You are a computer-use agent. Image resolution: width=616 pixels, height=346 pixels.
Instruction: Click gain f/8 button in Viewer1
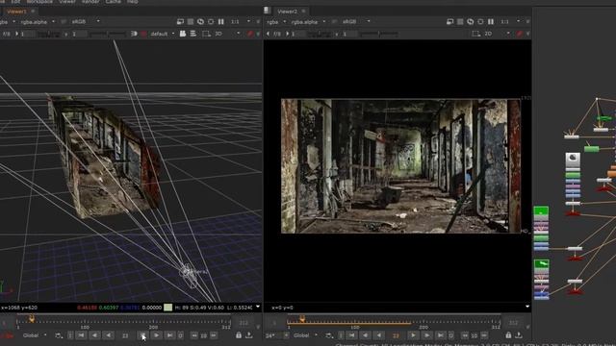(7, 35)
